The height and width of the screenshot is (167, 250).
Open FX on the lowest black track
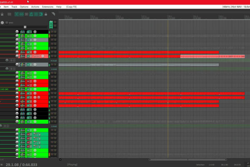[x=22, y=118]
